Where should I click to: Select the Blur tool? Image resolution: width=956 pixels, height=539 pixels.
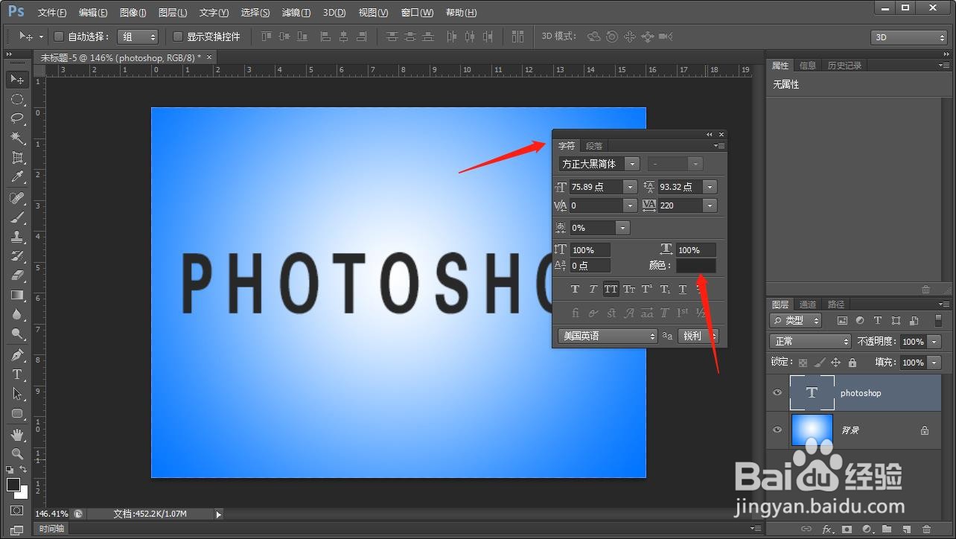pyautogui.click(x=17, y=314)
